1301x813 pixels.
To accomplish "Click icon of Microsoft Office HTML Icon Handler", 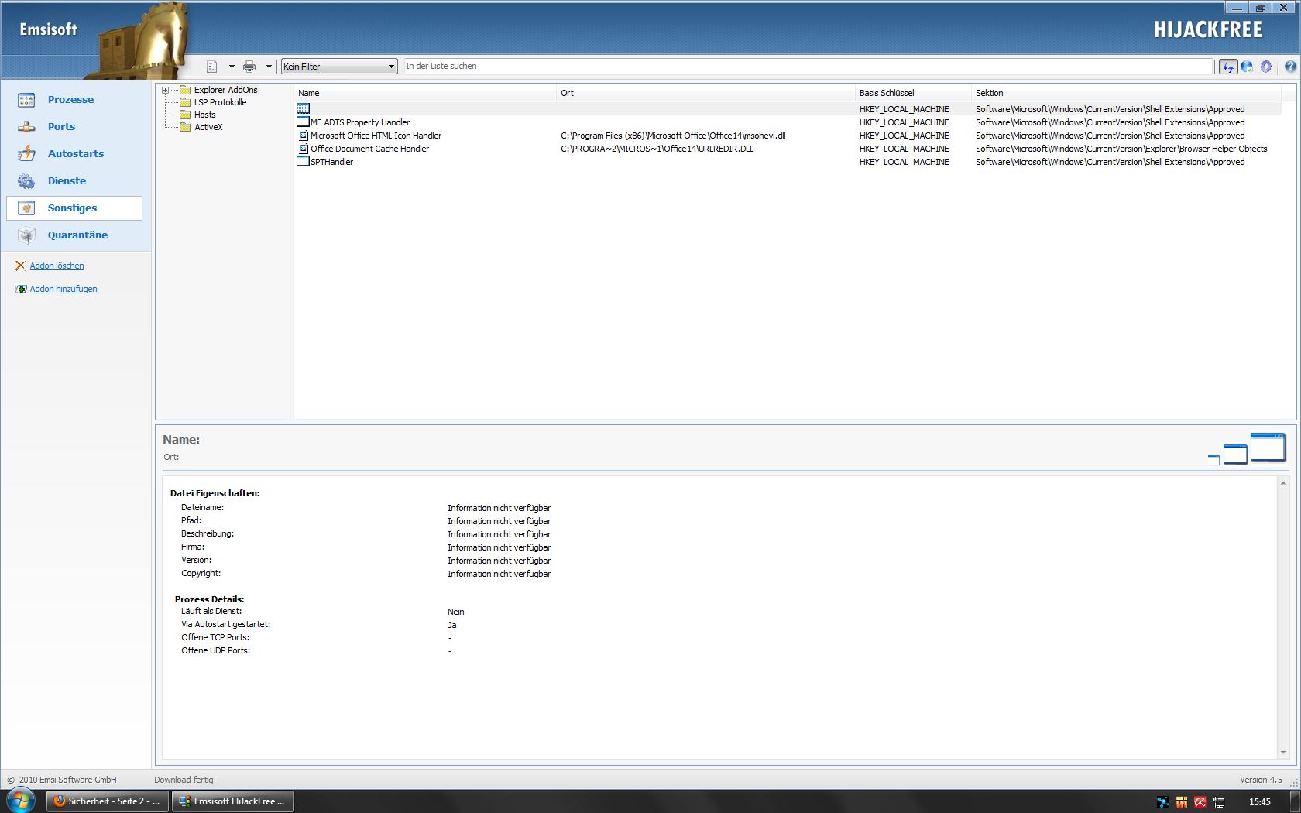I will [304, 135].
